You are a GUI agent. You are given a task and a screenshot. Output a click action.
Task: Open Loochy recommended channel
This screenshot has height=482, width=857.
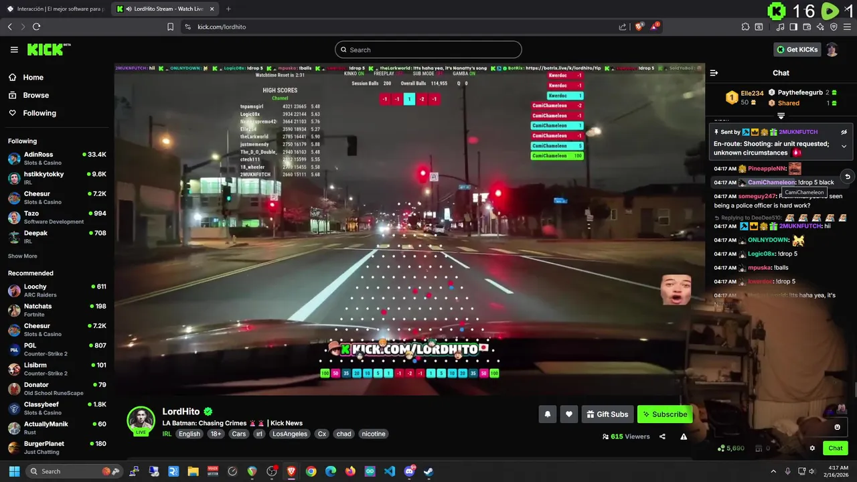coord(57,291)
